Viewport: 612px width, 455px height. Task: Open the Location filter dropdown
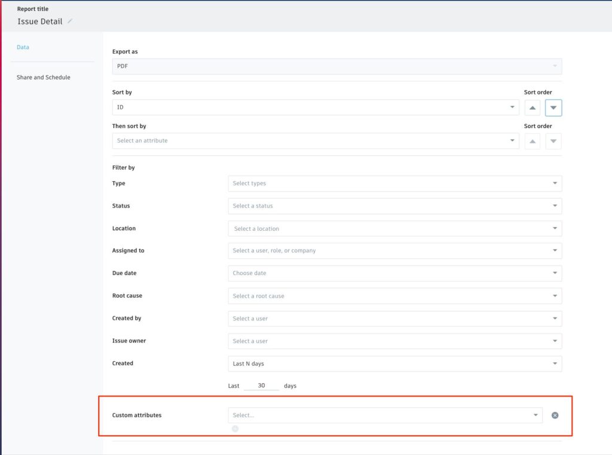coord(394,228)
